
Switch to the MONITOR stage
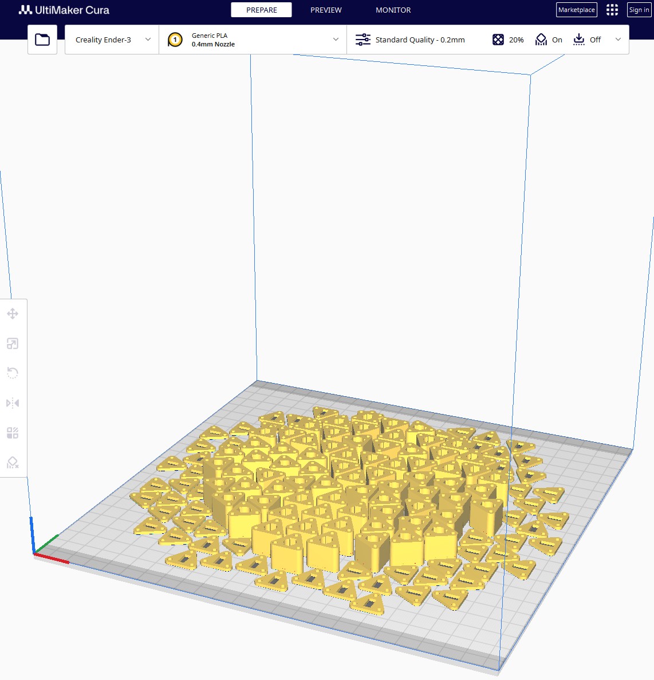click(x=393, y=10)
